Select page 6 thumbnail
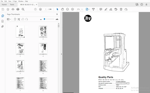The image size is (150, 93). pos(43,66)
